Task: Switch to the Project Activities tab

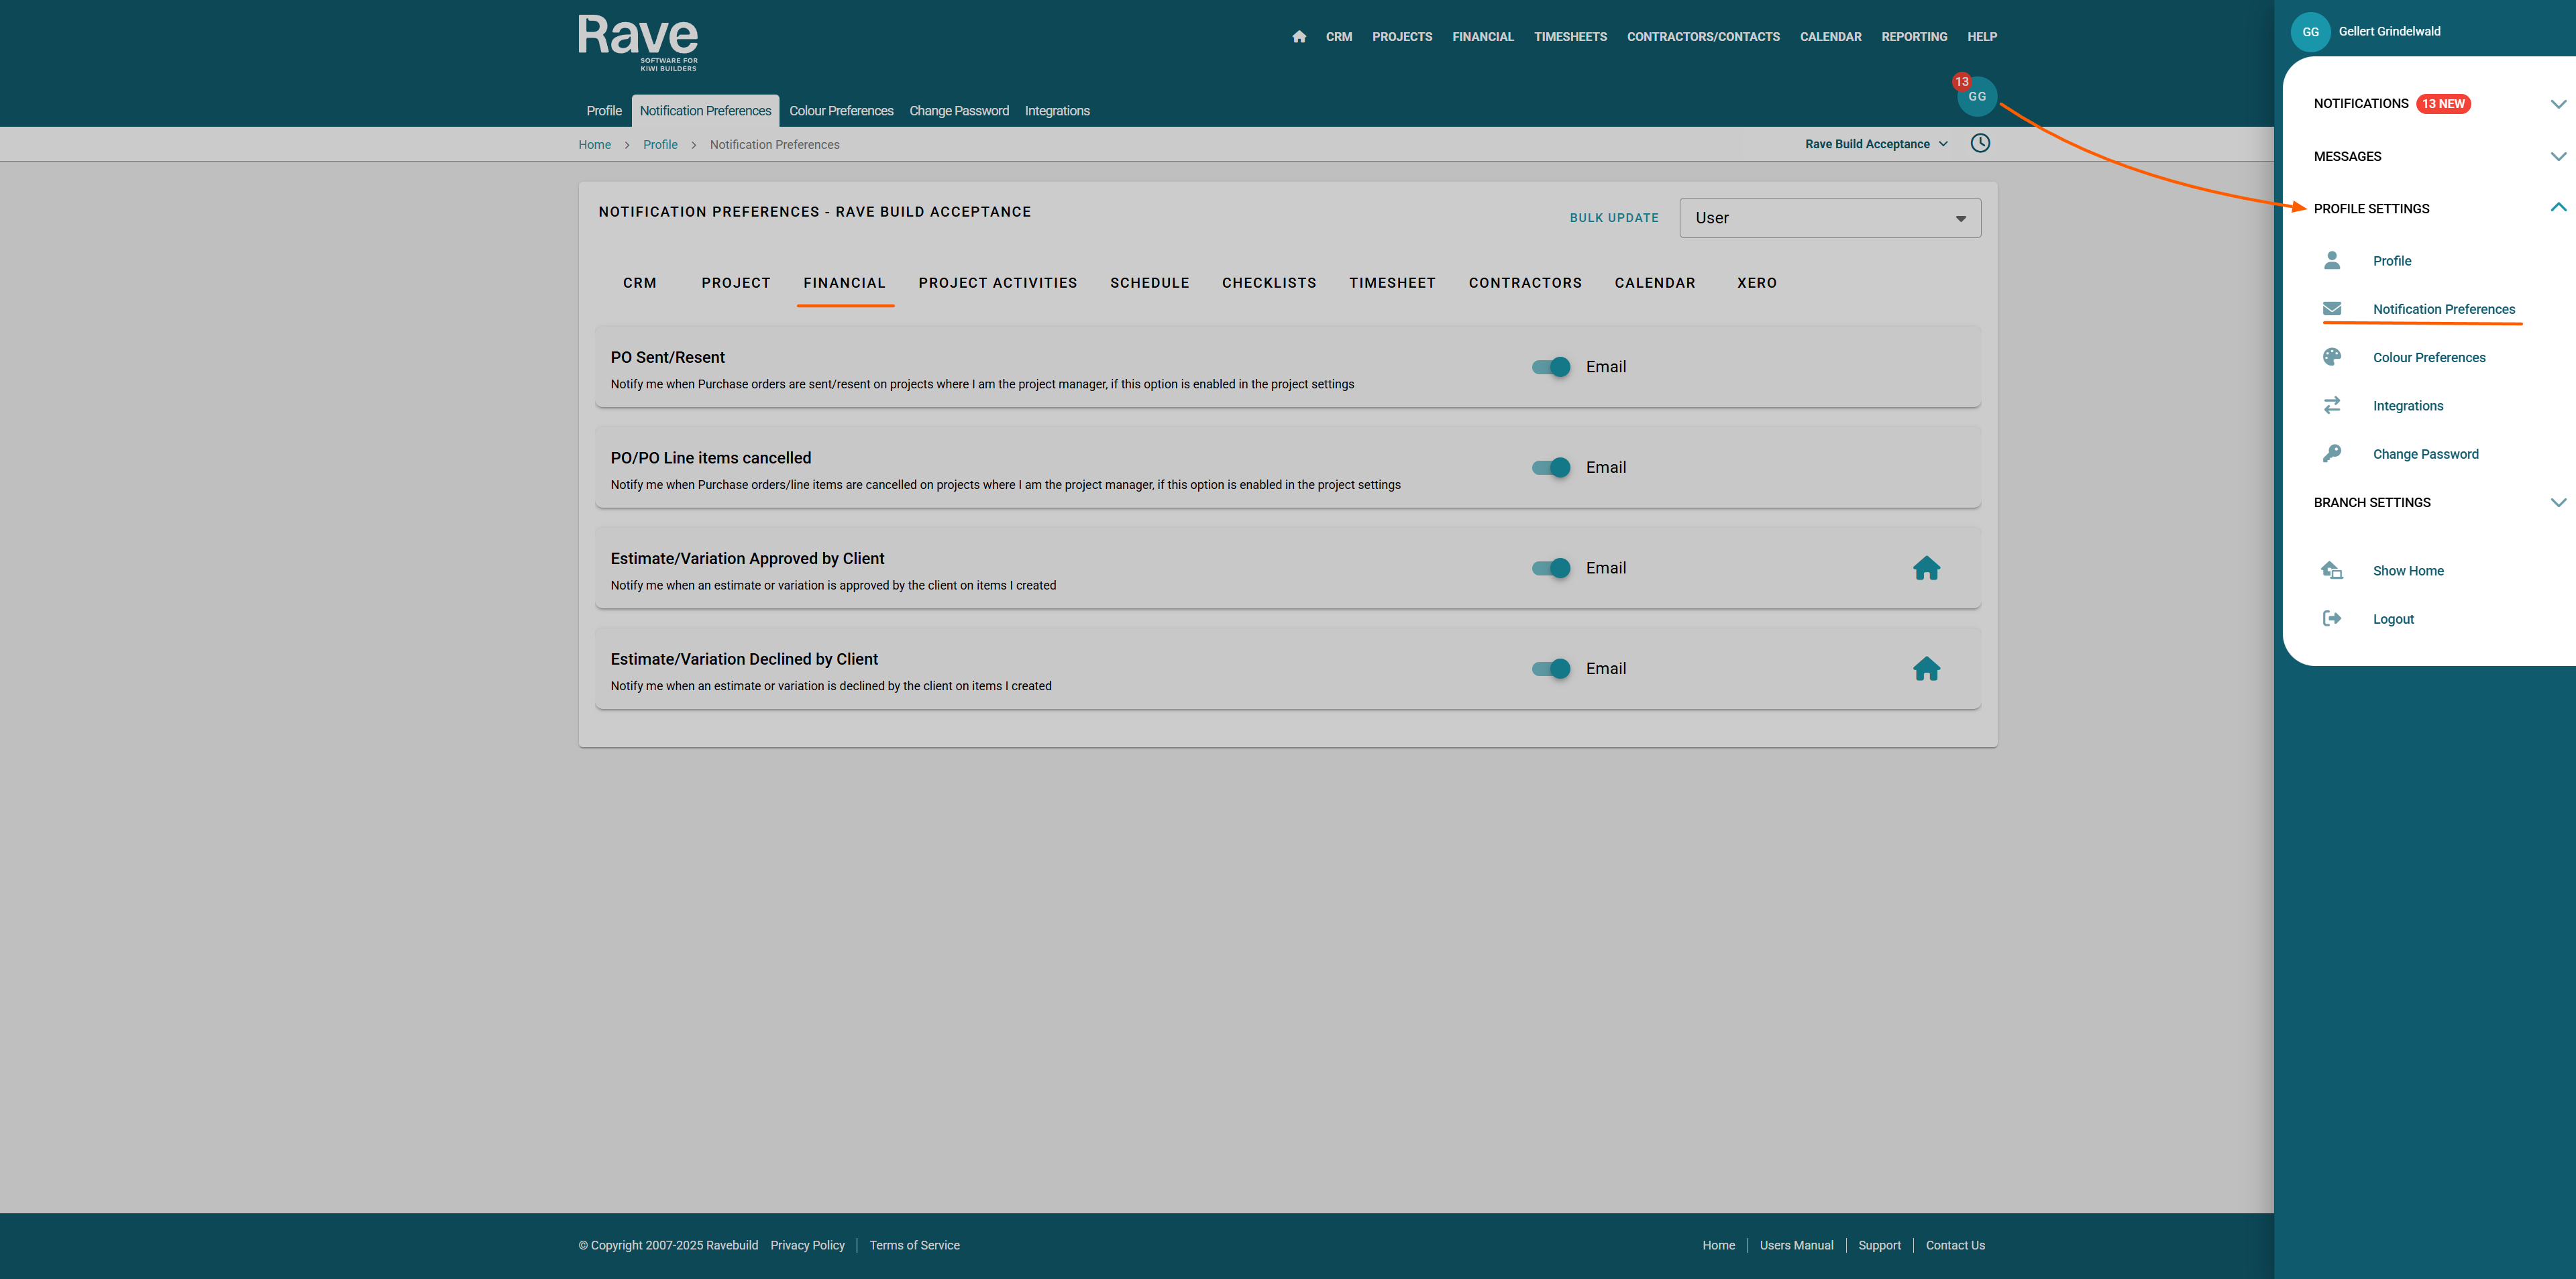Action: (997, 283)
